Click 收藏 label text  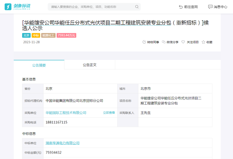209,42
